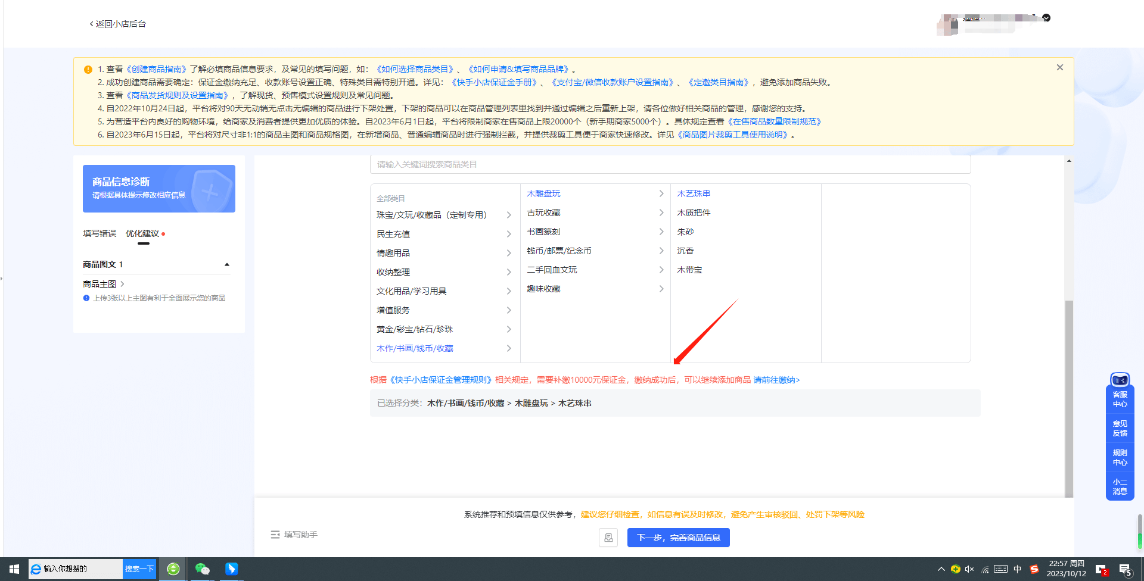Open the 客服中心 sidebar panel
Screen dimensions: 1144x581
pos(1120,399)
